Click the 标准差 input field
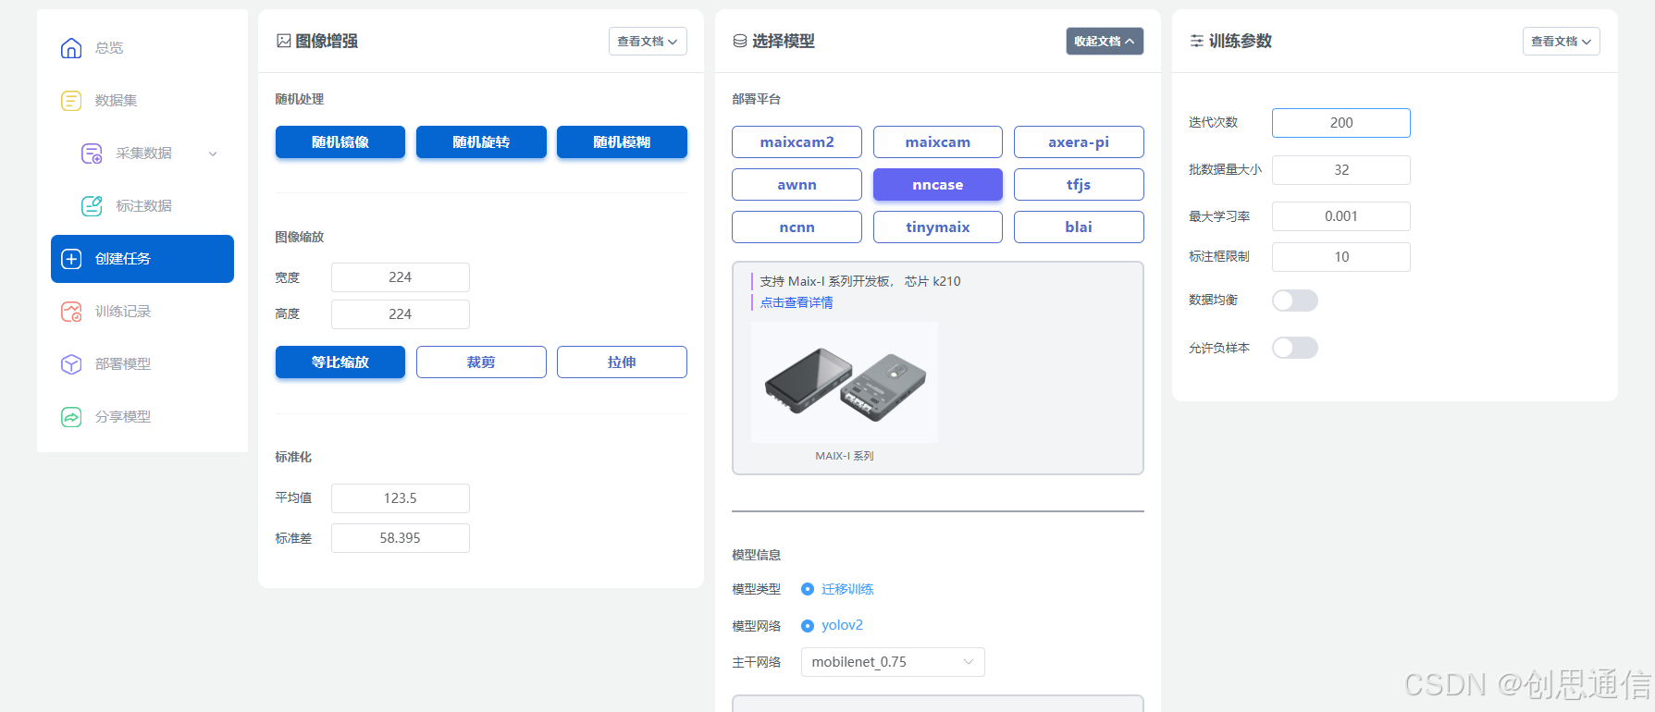The width and height of the screenshot is (1655, 712). click(401, 538)
